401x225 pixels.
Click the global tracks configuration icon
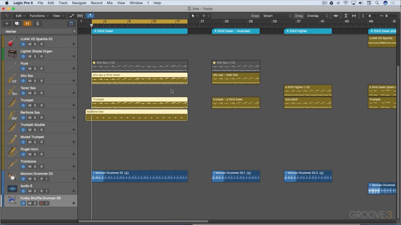click(71, 23)
